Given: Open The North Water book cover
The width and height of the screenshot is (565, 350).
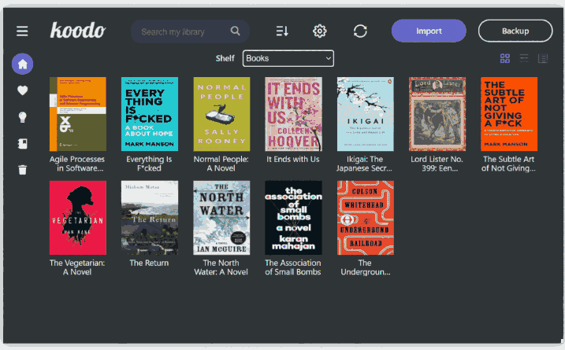Looking at the screenshot, I should pos(221,218).
